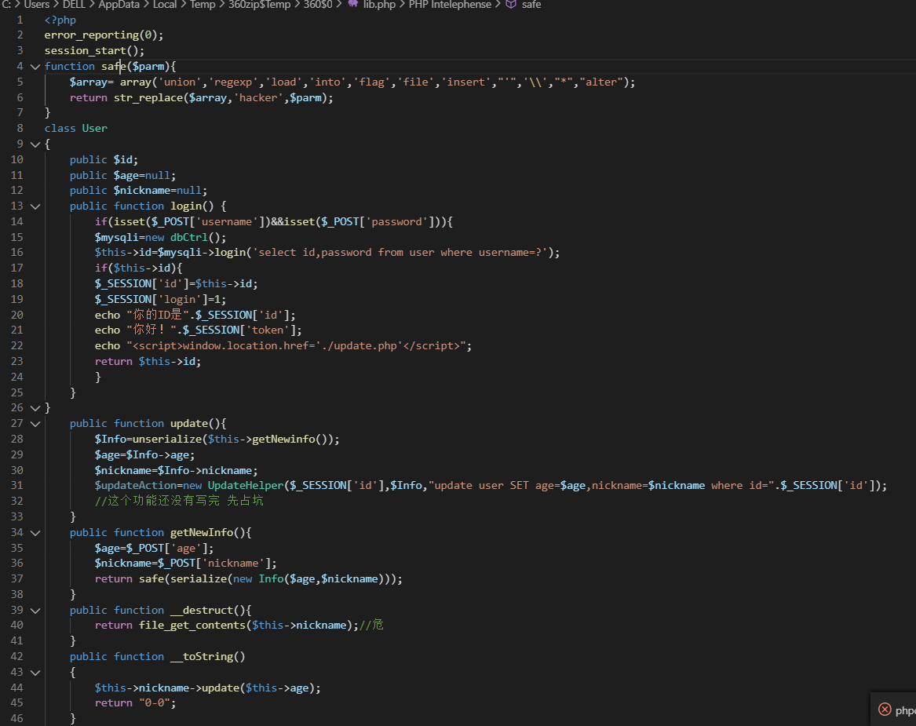The height and width of the screenshot is (726, 916).
Task: Click $_POST['username'] in the isset check
Action: (x=204, y=221)
